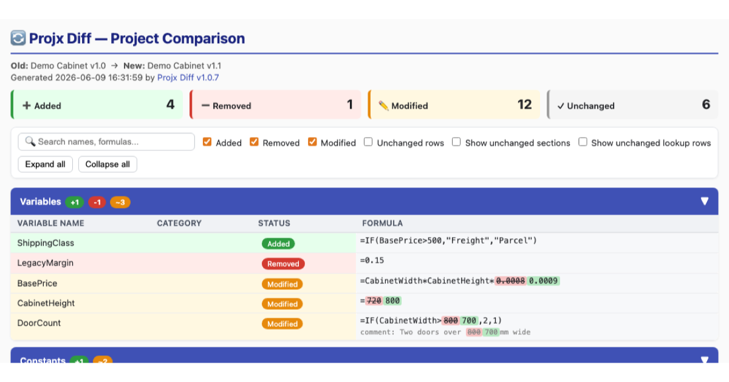Select the ShippingClass variable name
Image resolution: width=729 pixels, height=382 pixels.
click(46, 243)
